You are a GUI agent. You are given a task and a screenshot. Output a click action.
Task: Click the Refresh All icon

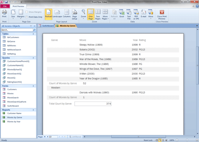[x=114, y=14]
